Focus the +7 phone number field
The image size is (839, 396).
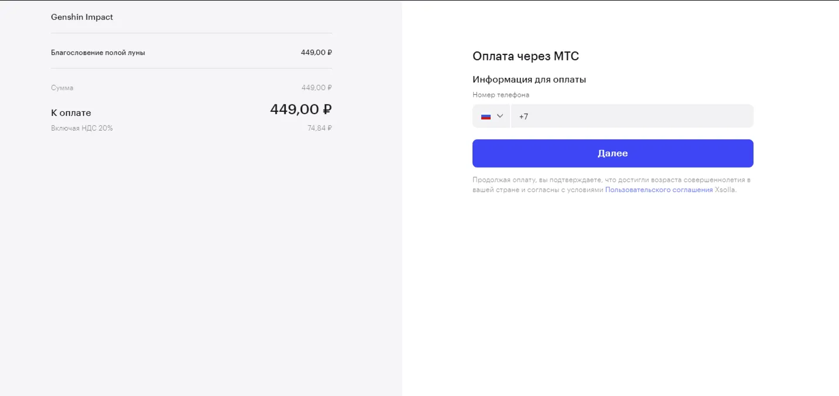point(632,116)
